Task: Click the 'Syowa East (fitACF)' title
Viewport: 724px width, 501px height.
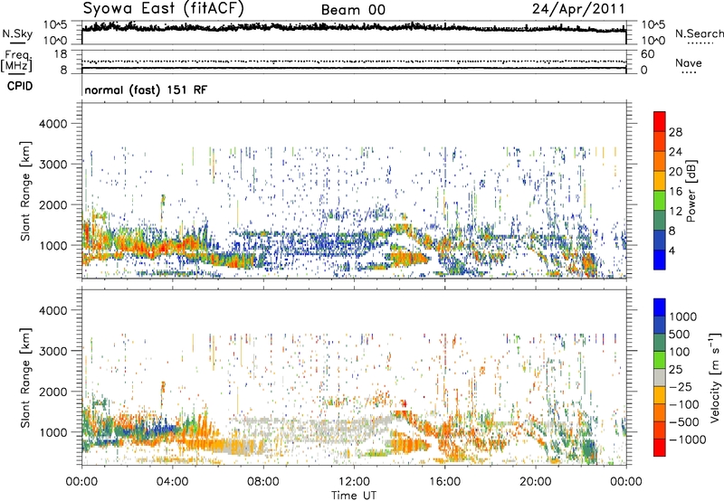Action: (x=163, y=9)
